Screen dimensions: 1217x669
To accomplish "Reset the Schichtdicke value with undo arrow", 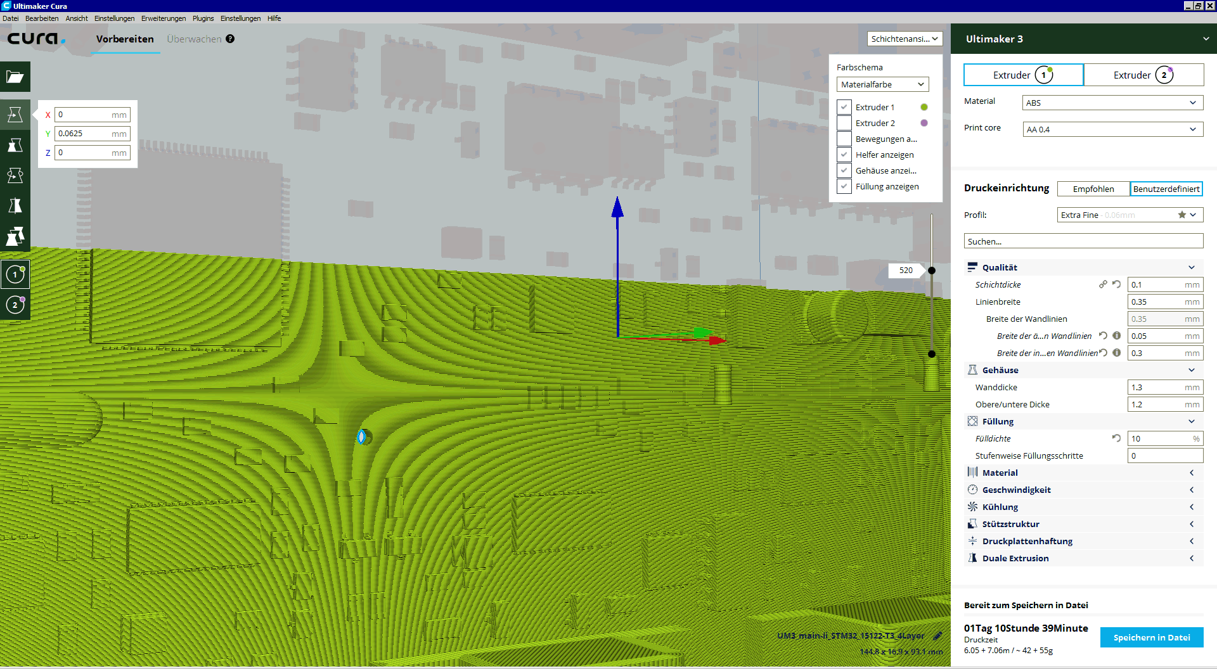I will (1117, 284).
